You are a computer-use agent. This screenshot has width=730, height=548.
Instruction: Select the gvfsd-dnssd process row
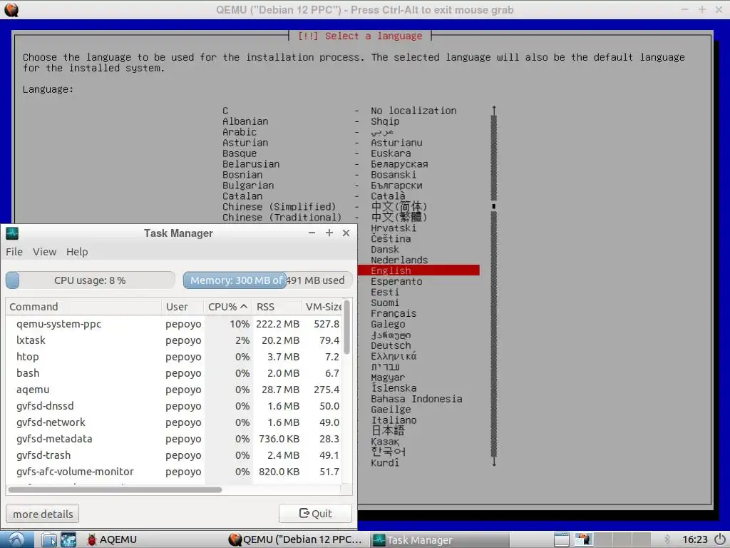pyautogui.click(x=174, y=406)
